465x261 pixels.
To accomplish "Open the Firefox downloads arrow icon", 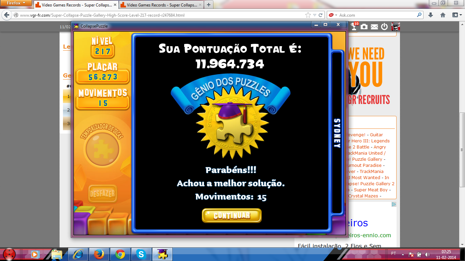I will 431,15.
